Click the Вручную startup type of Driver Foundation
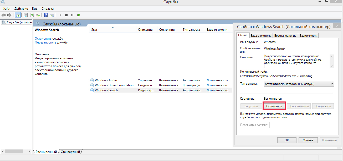 coord(193,85)
